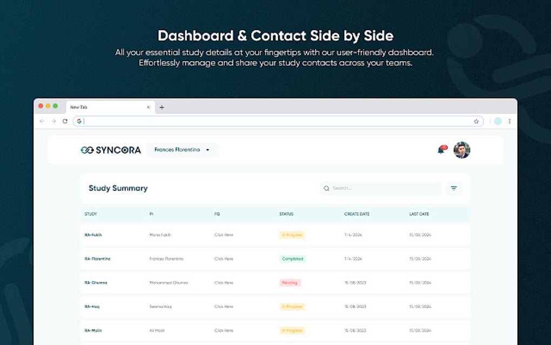
Task: Open notifications via the bell icon
Action: (x=442, y=150)
